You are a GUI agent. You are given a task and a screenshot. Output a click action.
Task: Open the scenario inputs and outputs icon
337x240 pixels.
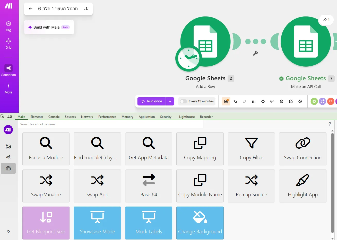(x=272, y=101)
